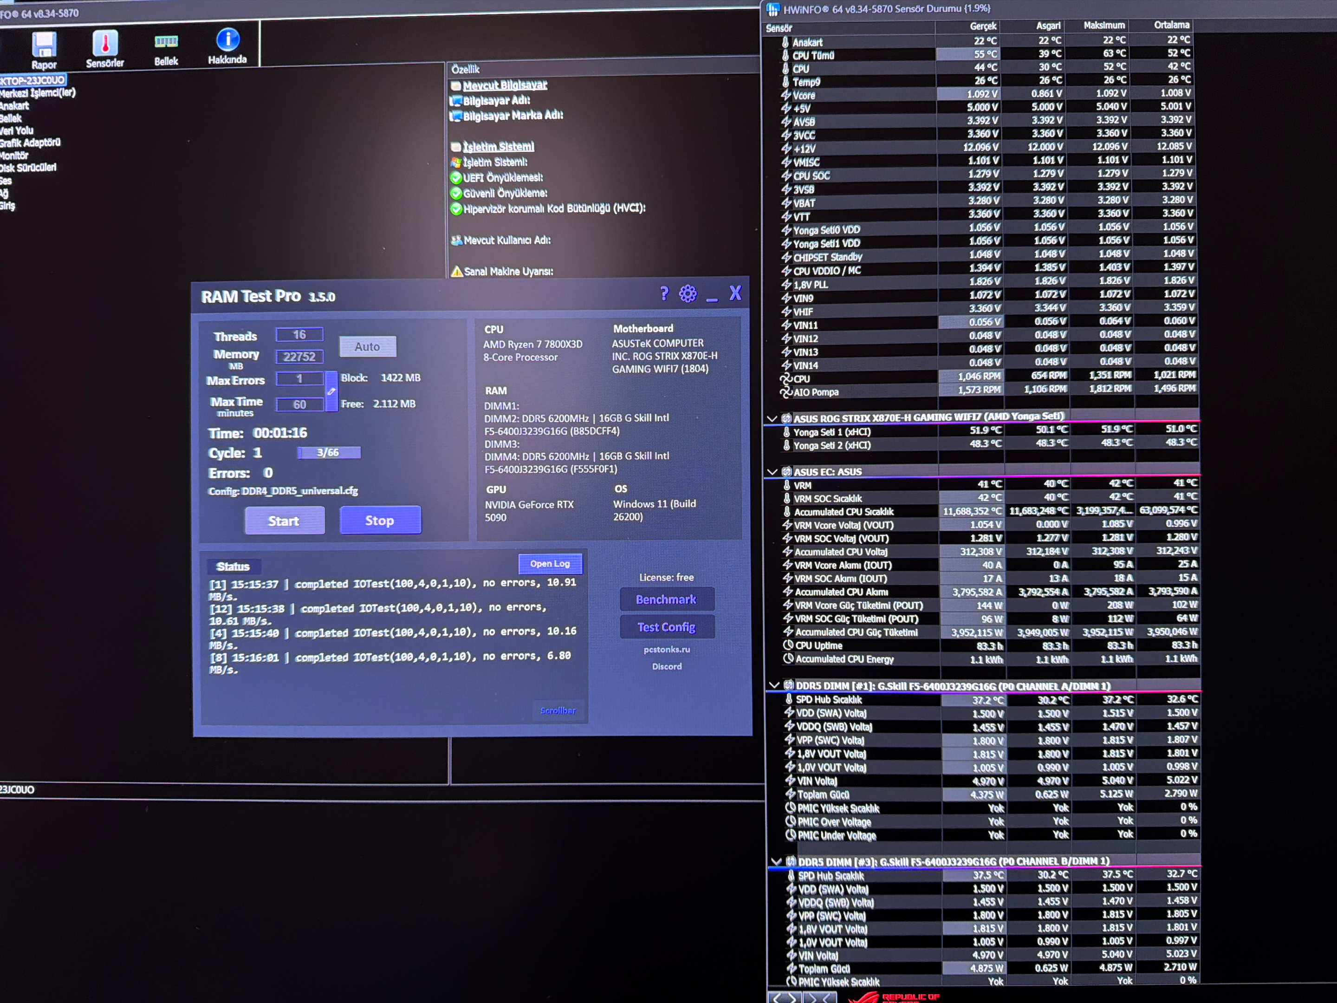Click the 'License: free' text
Image resolution: width=1337 pixels, height=1003 pixels.
pos(667,577)
